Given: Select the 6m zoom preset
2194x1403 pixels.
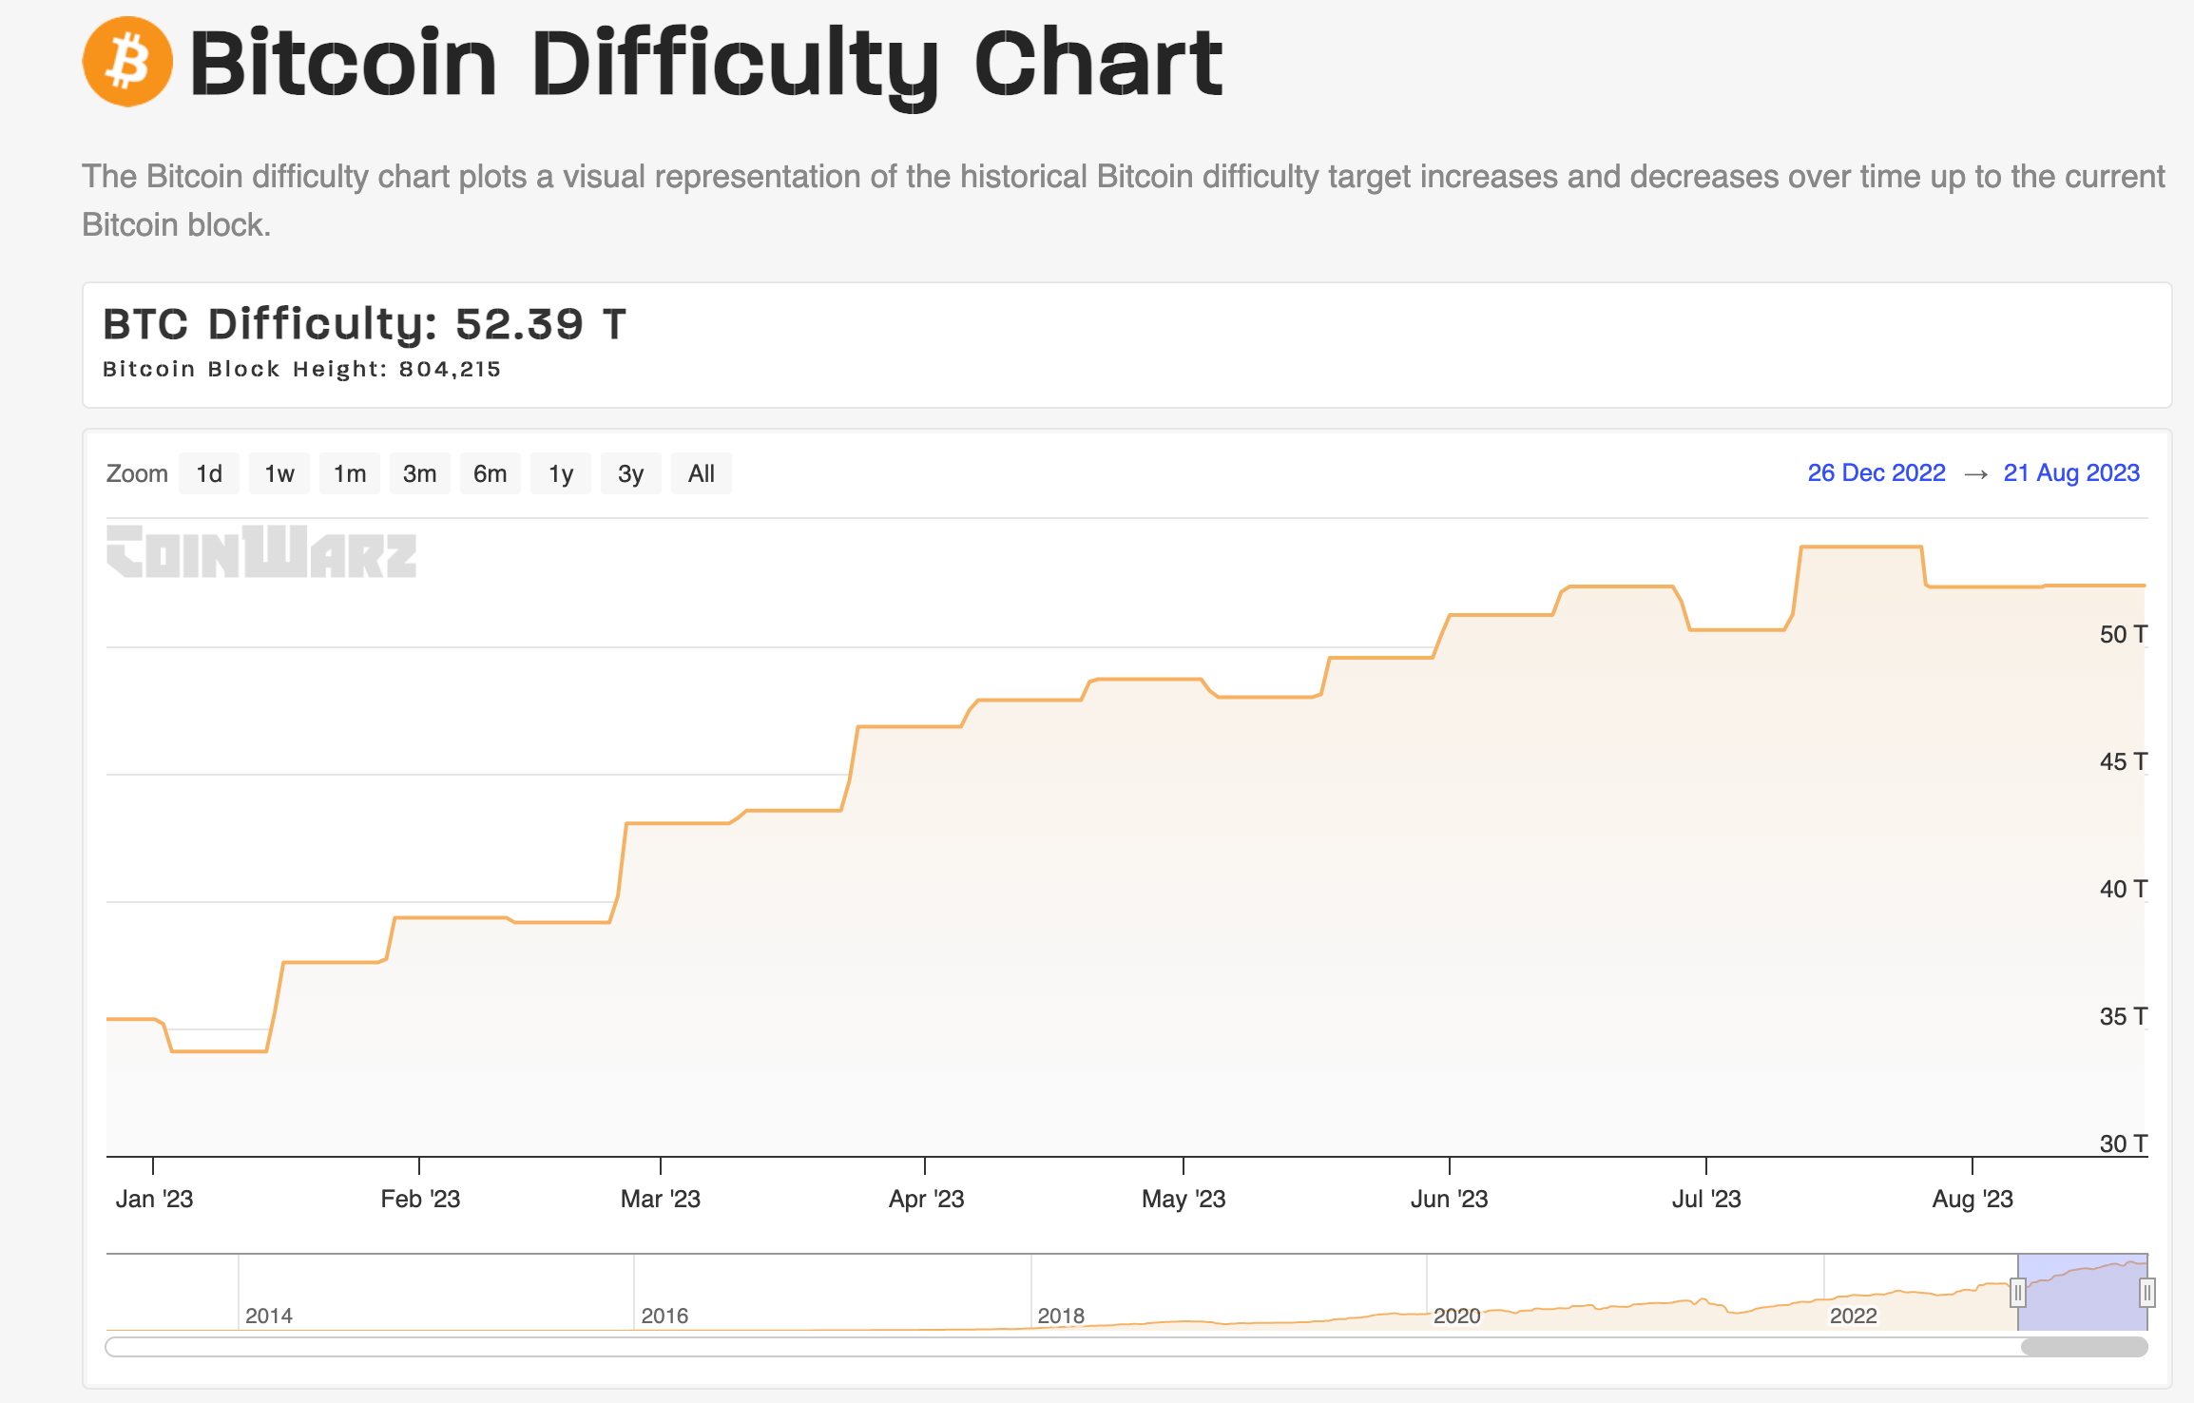Looking at the screenshot, I should pos(490,472).
